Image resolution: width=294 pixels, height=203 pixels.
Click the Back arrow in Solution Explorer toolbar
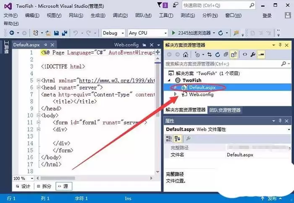pyautogui.click(x=169, y=54)
